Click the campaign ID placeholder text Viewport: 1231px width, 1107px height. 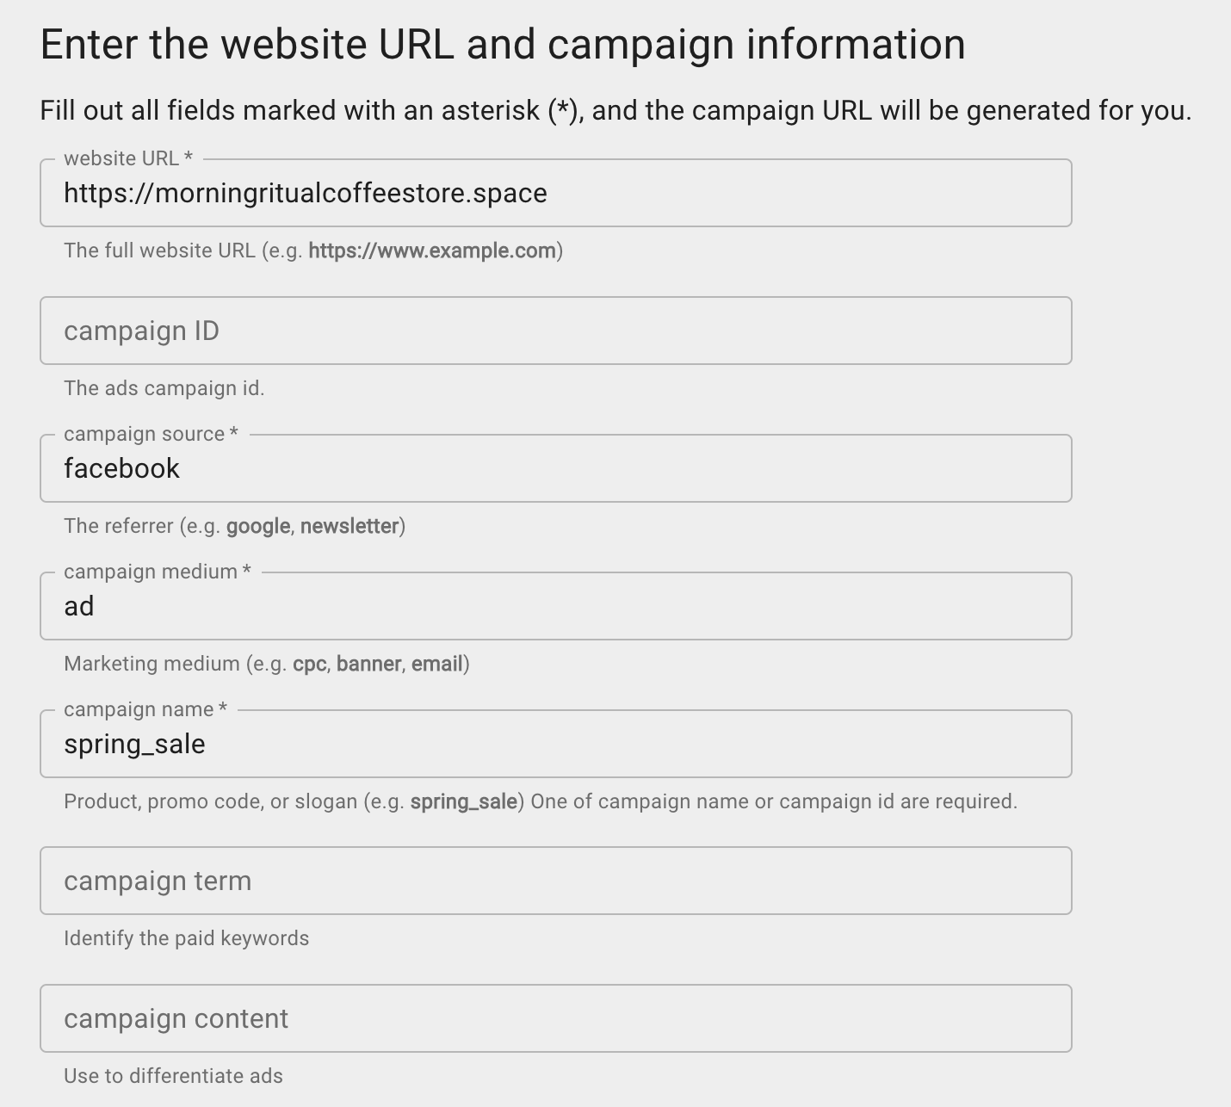tap(141, 331)
